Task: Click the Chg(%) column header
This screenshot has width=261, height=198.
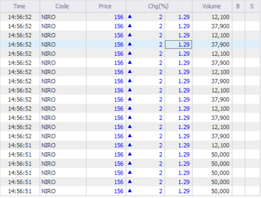Action: pos(159,6)
